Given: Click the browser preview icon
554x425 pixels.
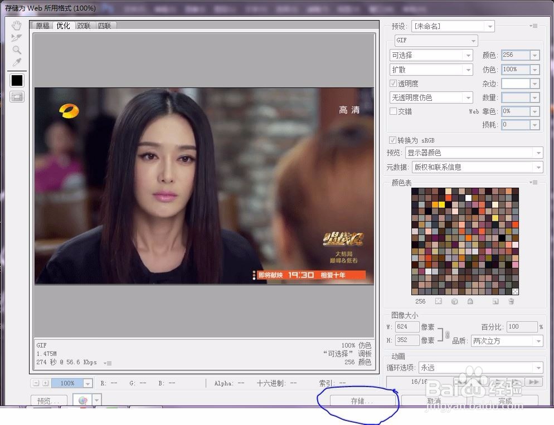Looking at the screenshot, I should pyautogui.click(x=82, y=400).
